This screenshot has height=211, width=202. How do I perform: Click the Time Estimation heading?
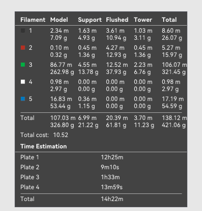tap(44, 147)
